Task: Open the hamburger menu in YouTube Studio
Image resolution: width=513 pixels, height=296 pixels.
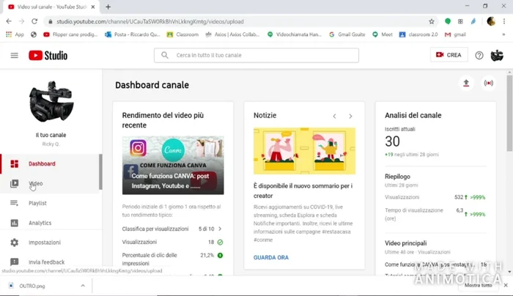Action: [x=15, y=55]
